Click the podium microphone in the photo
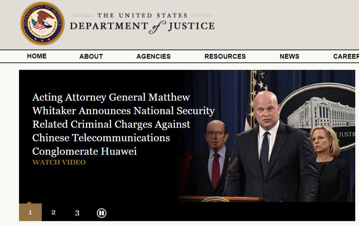This screenshot has width=359, height=226. click(233, 165)
